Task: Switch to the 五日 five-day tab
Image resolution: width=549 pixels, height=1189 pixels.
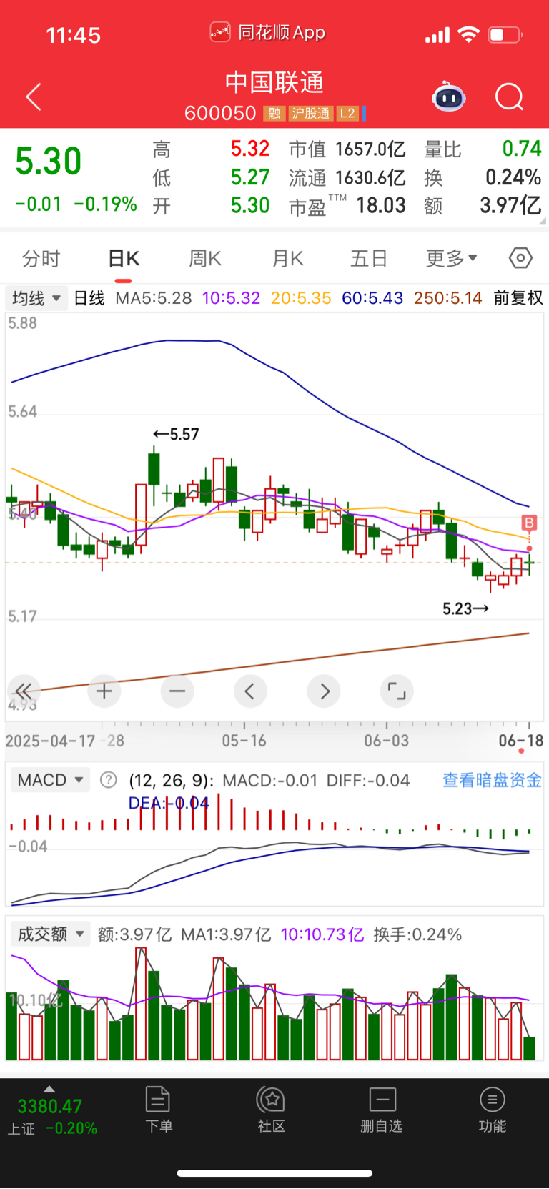Action: 369,258
